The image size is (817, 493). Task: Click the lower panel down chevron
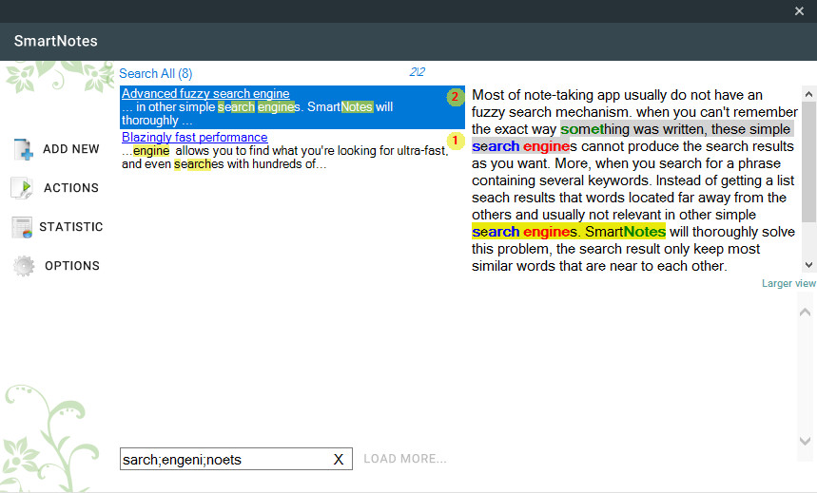click(x=805, y=441)
